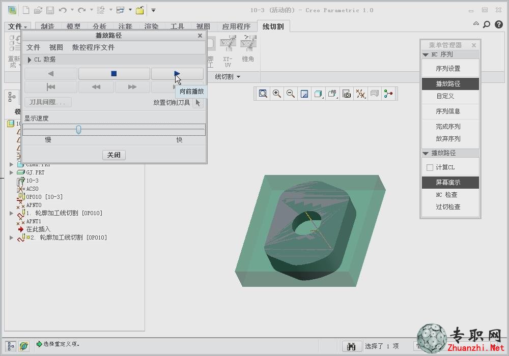Screen dimensions: 509x356
Task: Click the stop playback button
Action: pyautogui.click(x=114, y=74)
